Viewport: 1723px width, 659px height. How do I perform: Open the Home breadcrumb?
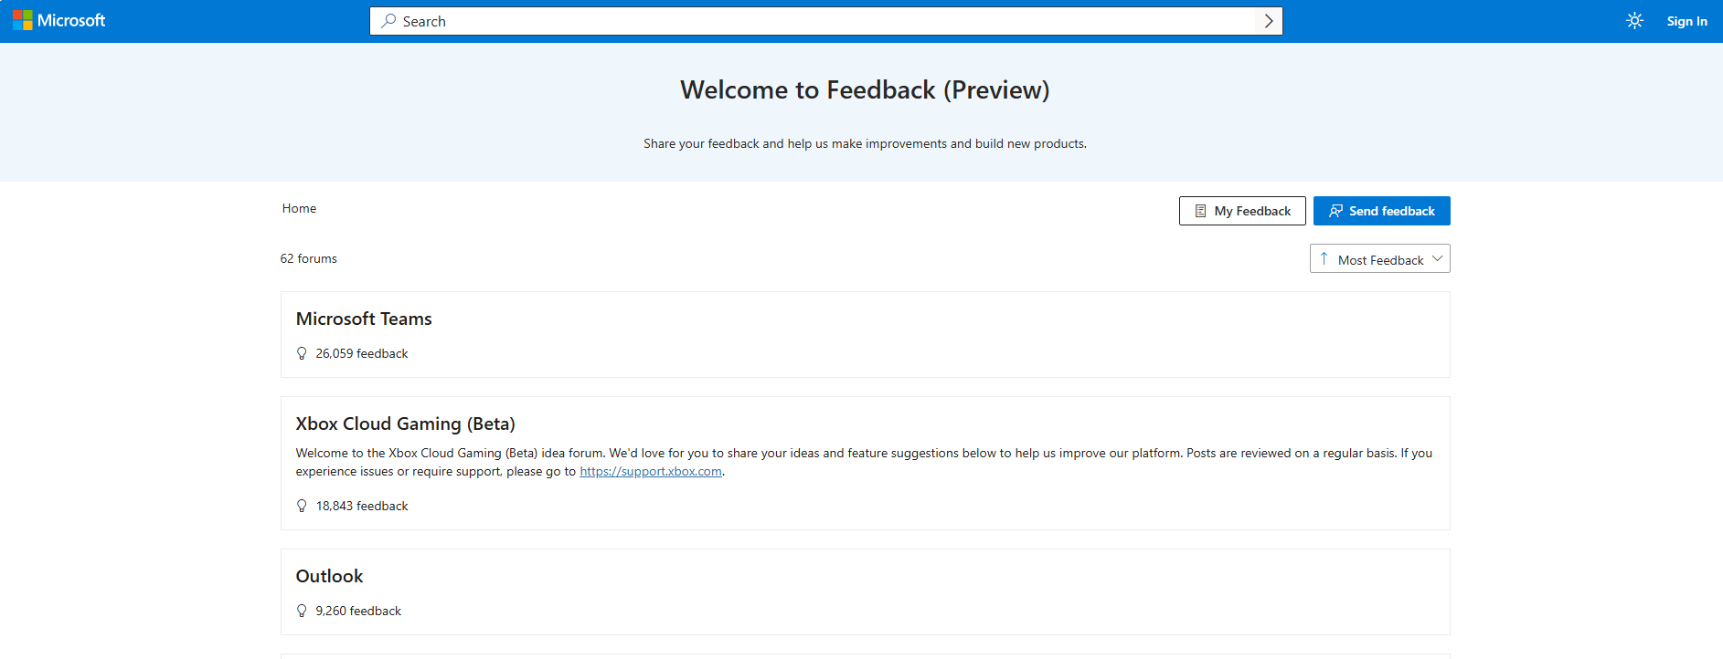(299, 208)
